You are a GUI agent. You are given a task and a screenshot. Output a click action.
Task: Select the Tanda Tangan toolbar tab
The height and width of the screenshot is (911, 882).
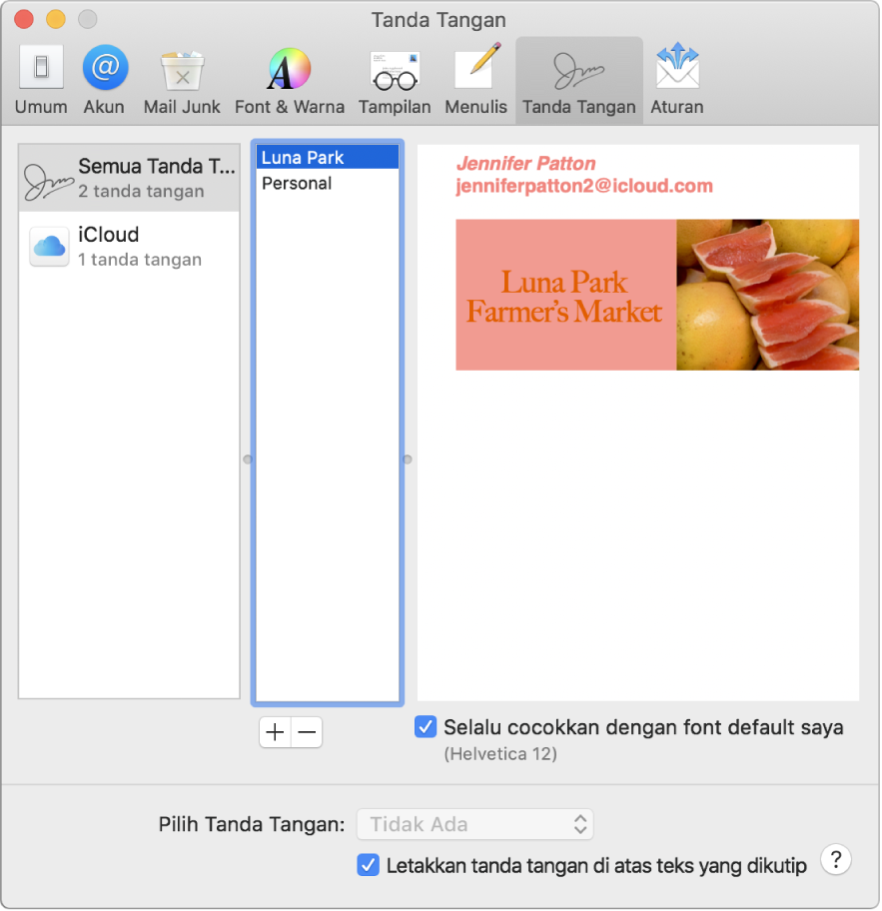pos(579,81)
